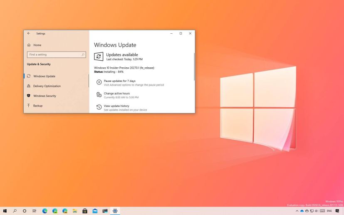
Task: Click the Settings content scrollbar
Action: (194, 67)
